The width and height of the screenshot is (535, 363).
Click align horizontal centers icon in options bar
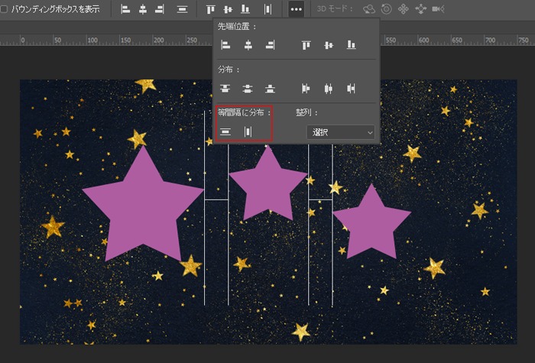[x=143, y=9]
